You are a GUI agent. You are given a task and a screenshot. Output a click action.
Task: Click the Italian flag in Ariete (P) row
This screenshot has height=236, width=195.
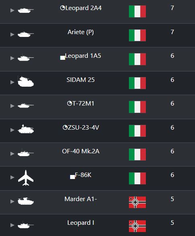[137, 35]
